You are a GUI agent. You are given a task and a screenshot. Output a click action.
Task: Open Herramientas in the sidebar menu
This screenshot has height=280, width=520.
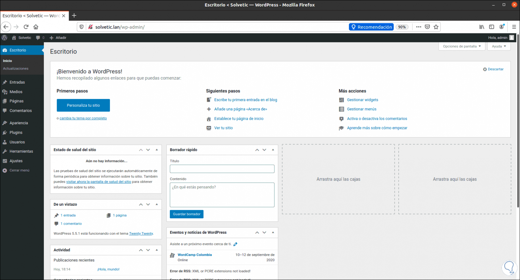click(22, 151)
